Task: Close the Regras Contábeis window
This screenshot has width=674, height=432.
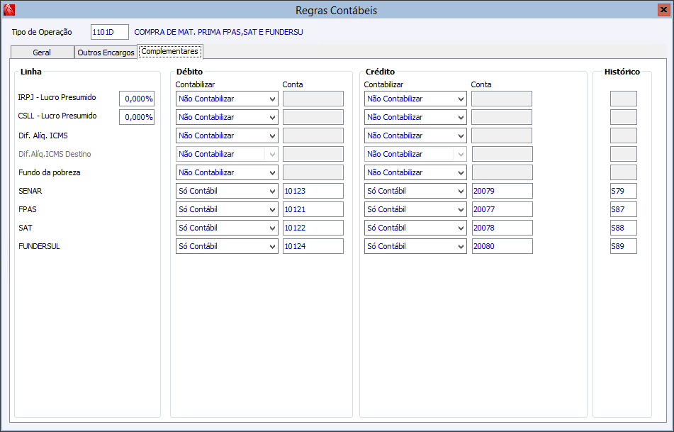Action: coord(663,10)
